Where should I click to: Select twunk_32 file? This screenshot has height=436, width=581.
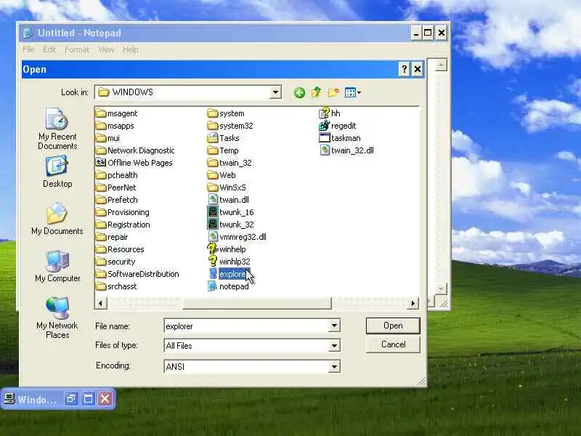(230, 225)
